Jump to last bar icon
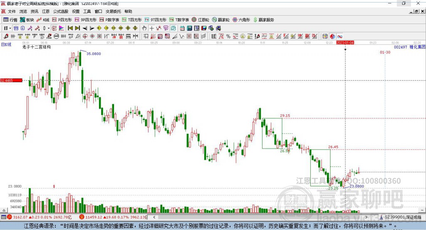Image resolution: width=426 pixels, height=230 pixels. pyautogui.click(x=77, y=28)
